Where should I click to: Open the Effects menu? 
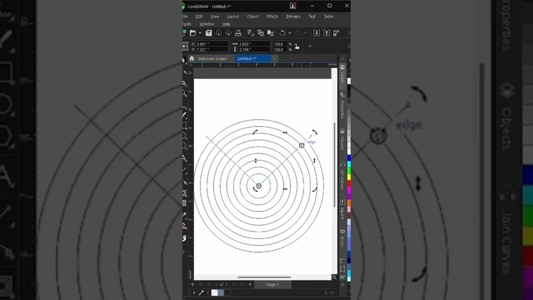(272, 16)
